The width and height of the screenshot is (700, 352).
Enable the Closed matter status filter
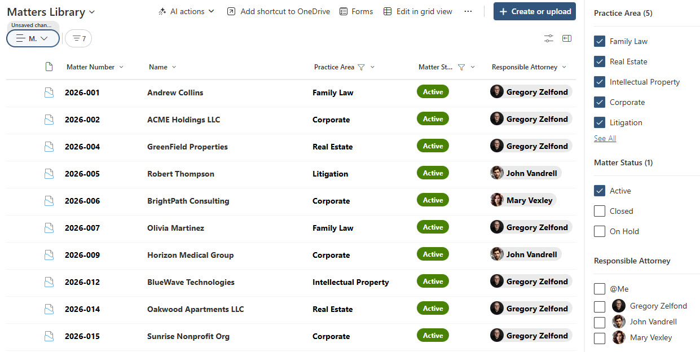(599, 210)
